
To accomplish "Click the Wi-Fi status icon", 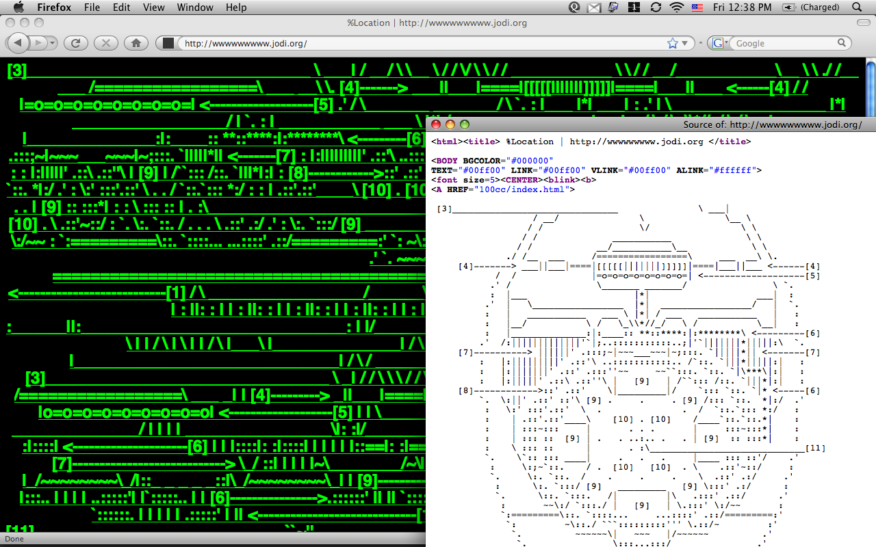I will point(676,8).
